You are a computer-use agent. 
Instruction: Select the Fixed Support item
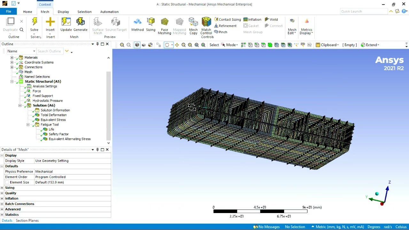tap(43, 96)
